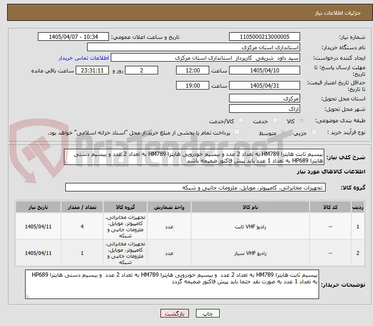Screen dimensions: 373x326
Task: Click the remaining days field showing 2
Action: 142,70
